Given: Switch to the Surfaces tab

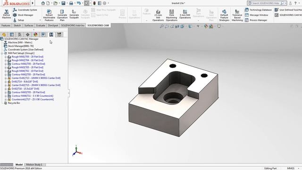Looking at the screenshot, I should coord(29,25).
